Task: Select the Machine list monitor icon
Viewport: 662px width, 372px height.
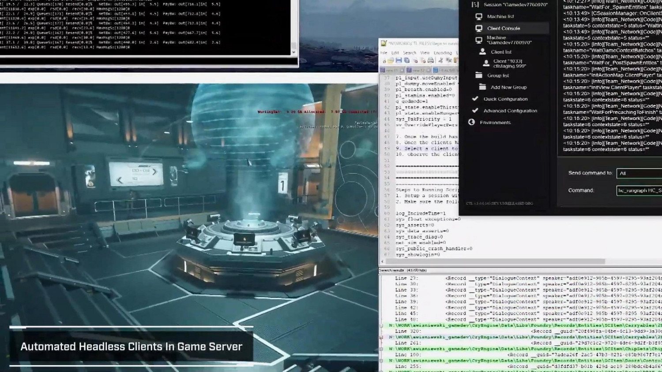Action: [479, 16]
